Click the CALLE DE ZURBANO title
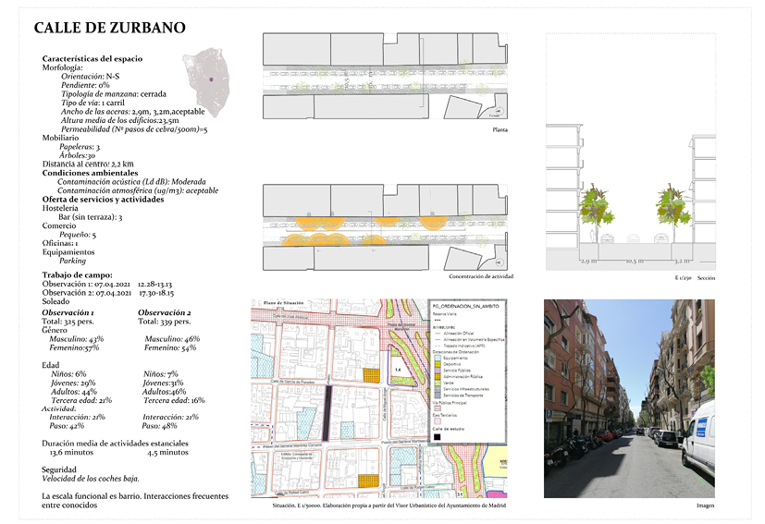The image size is (765, 524). click(109, 29)
